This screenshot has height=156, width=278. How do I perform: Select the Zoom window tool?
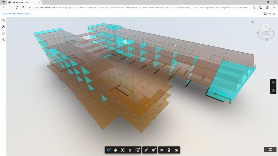pos(138,150)
